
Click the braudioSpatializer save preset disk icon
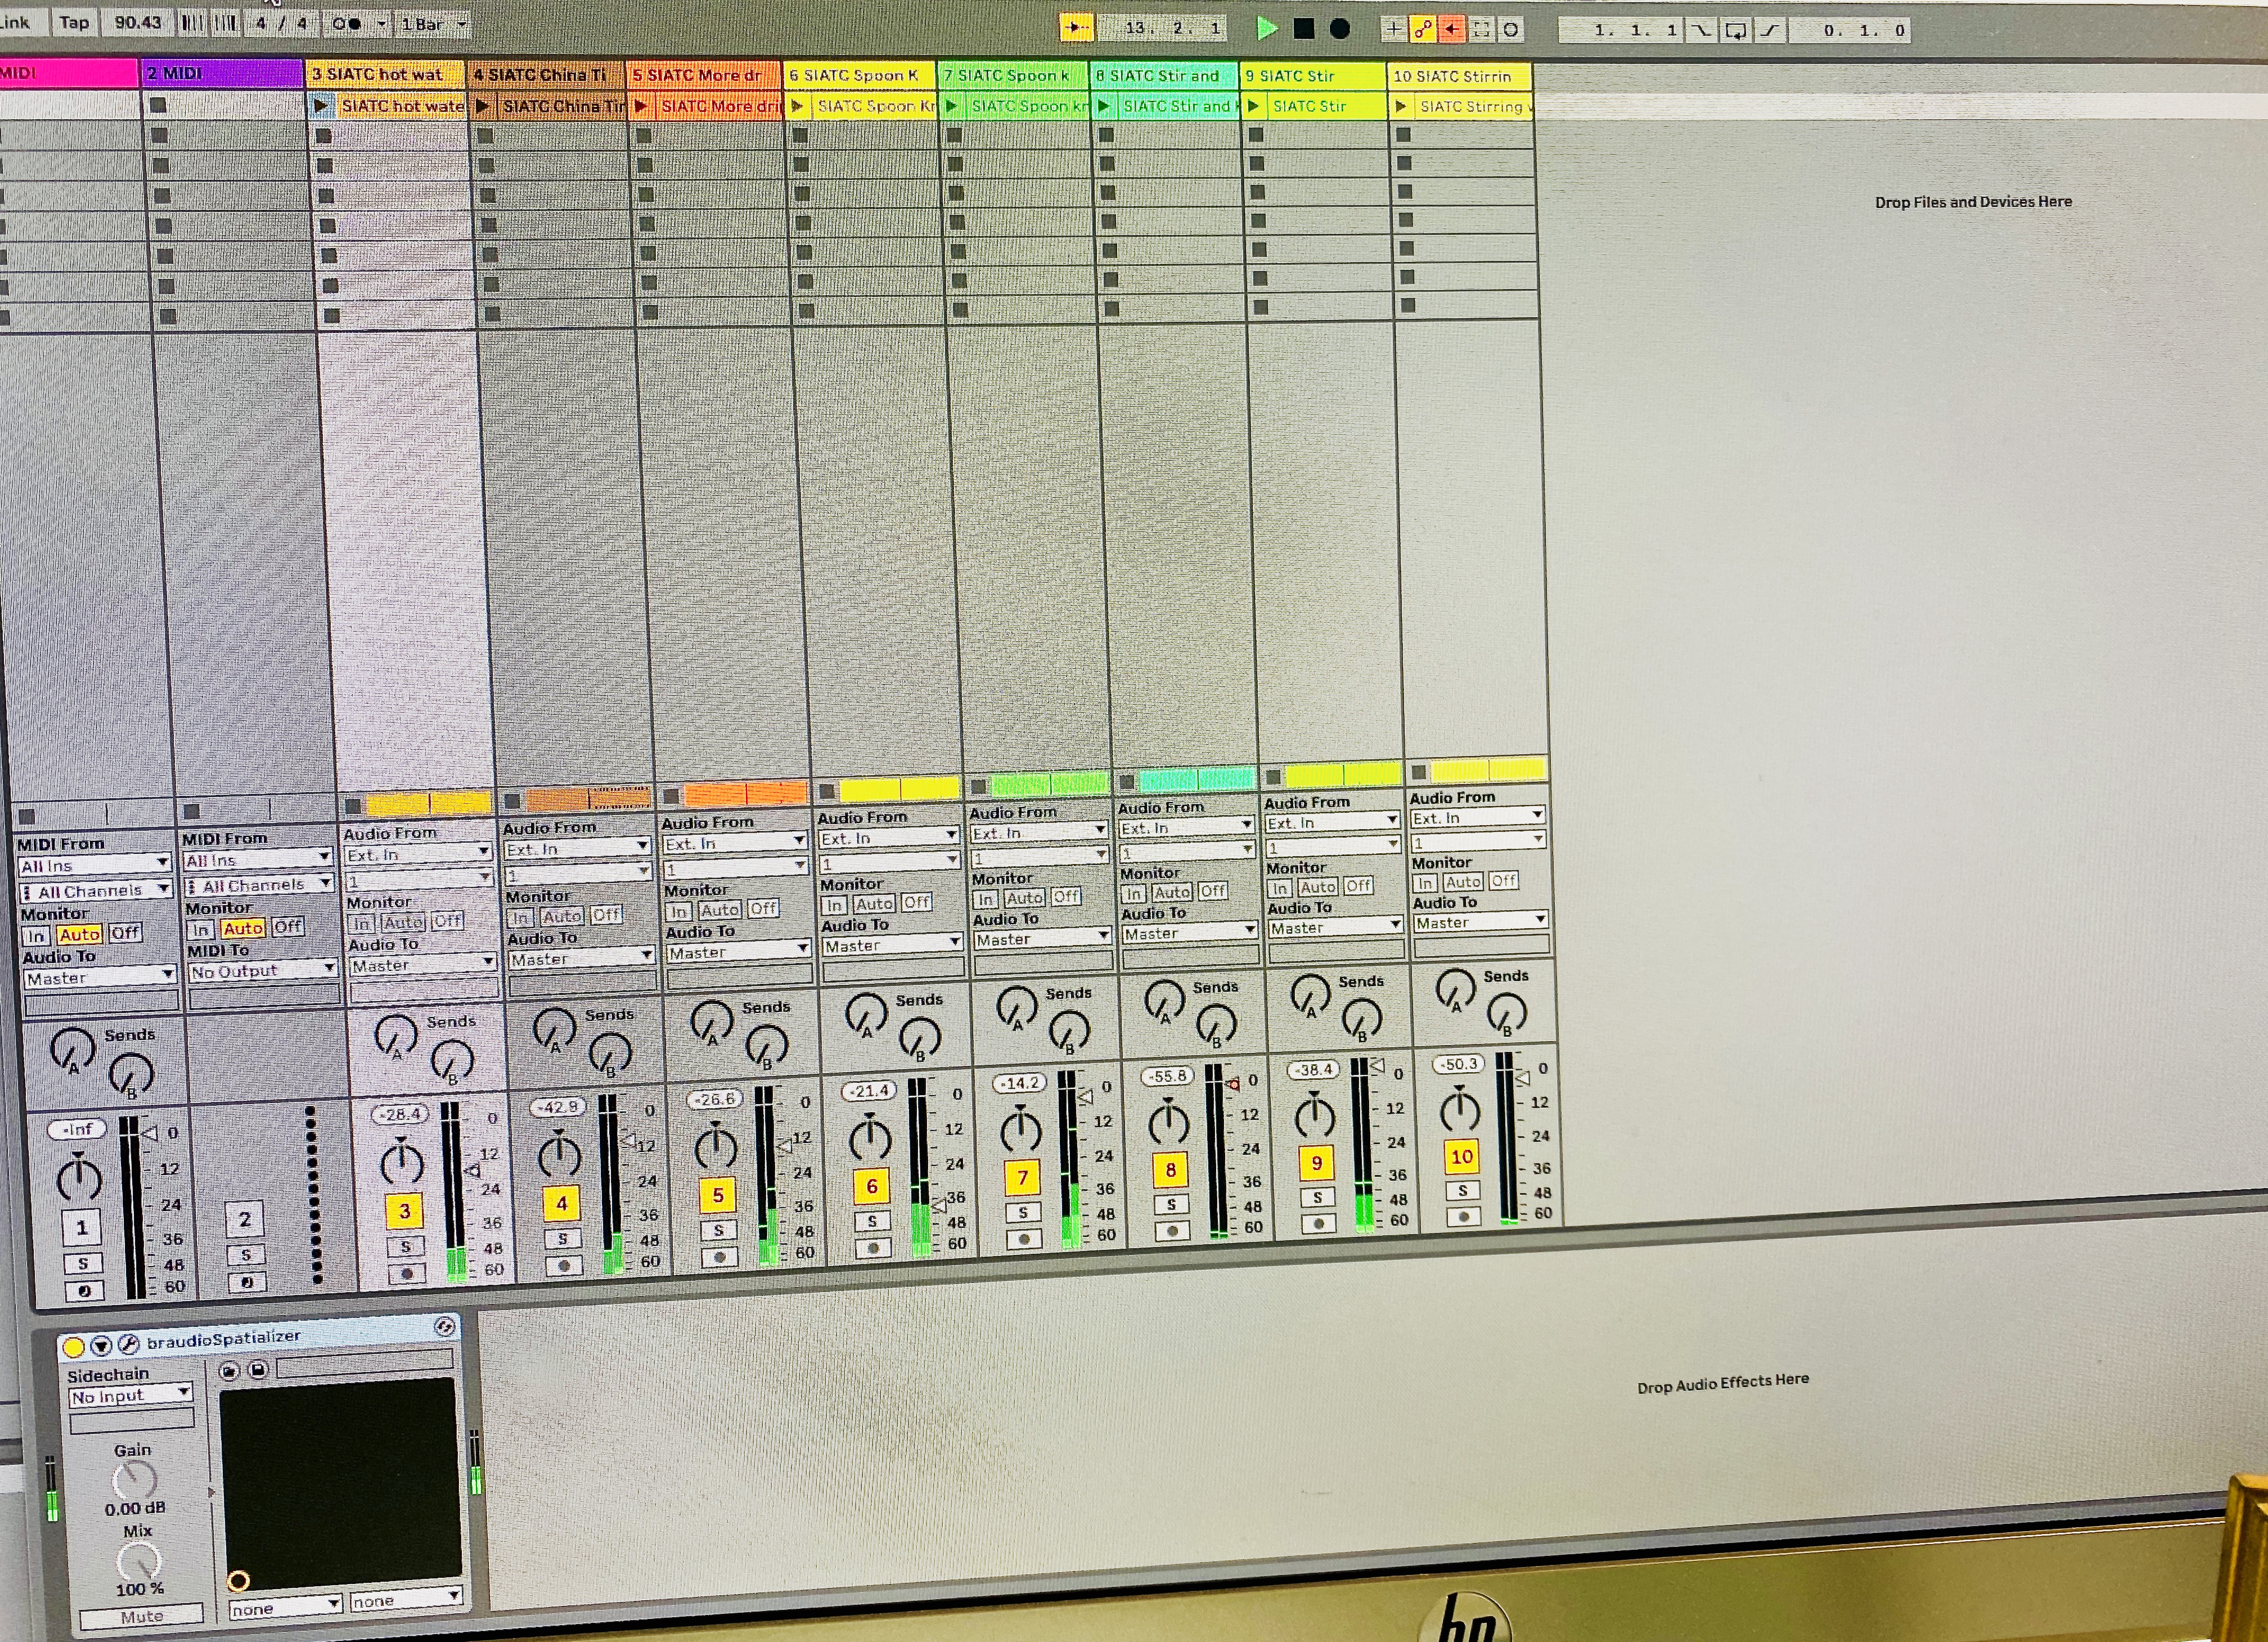(x=257, y=1369)
